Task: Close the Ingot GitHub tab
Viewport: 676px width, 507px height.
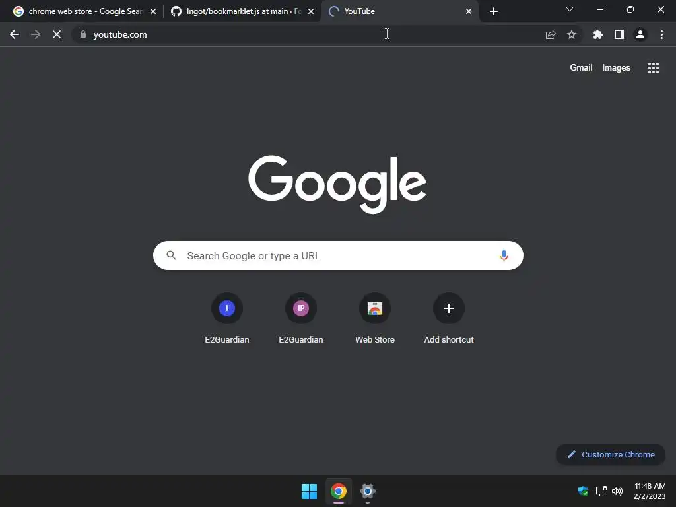Action: pos(311,11)
